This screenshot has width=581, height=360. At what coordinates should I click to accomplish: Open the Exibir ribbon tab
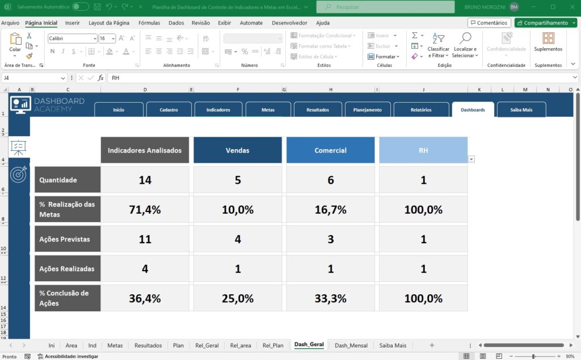pyautogui.click(x=224, y=23)
